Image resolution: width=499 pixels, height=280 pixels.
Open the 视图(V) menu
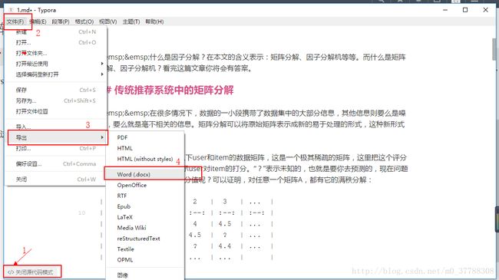pyautogui.click(x=108, y=21)
